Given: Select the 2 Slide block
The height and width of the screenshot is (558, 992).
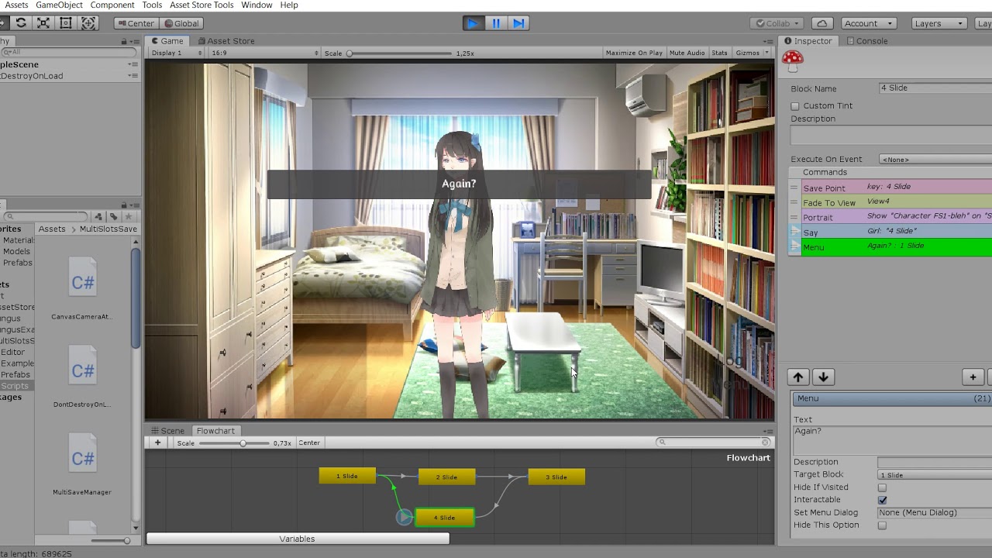Looking at the screenshot, I should [446, 477].
